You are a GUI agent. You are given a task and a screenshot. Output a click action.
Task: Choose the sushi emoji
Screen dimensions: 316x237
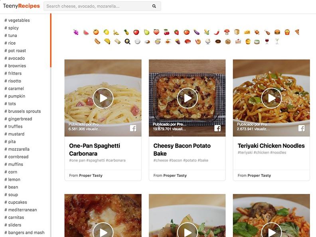(188, 41)
